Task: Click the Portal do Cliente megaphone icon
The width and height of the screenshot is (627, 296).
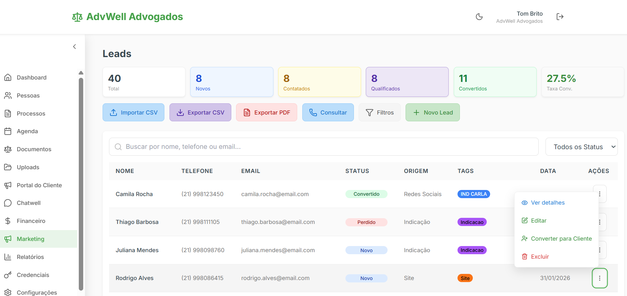Action: pyautogui.click(x=8, y=185)
